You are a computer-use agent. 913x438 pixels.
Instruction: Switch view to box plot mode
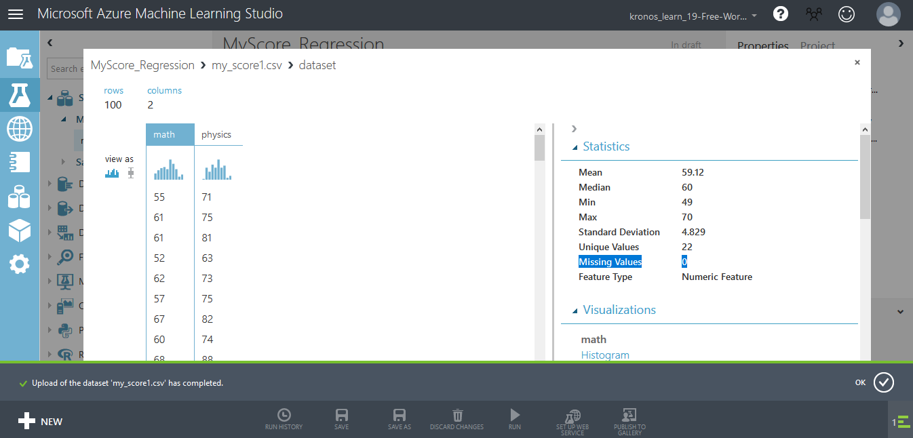(130, 174)
